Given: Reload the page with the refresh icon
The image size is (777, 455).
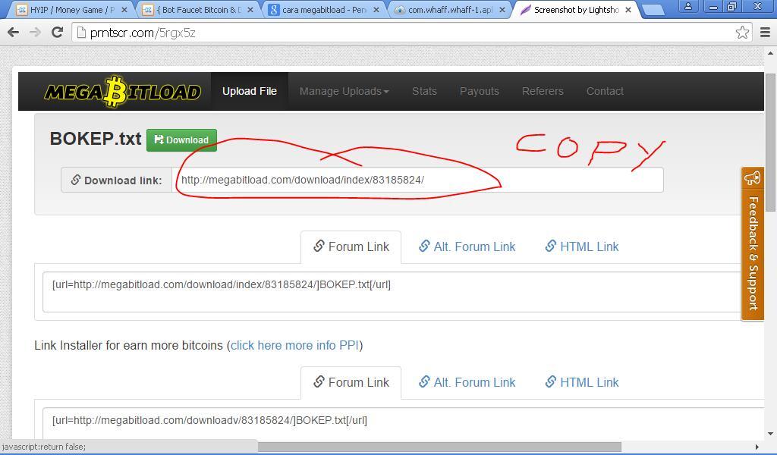Looking at the screenshot, I should click(58, 33).
